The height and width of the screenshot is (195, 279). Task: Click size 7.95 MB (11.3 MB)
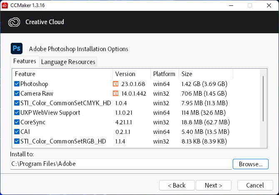tap(204, 103)
